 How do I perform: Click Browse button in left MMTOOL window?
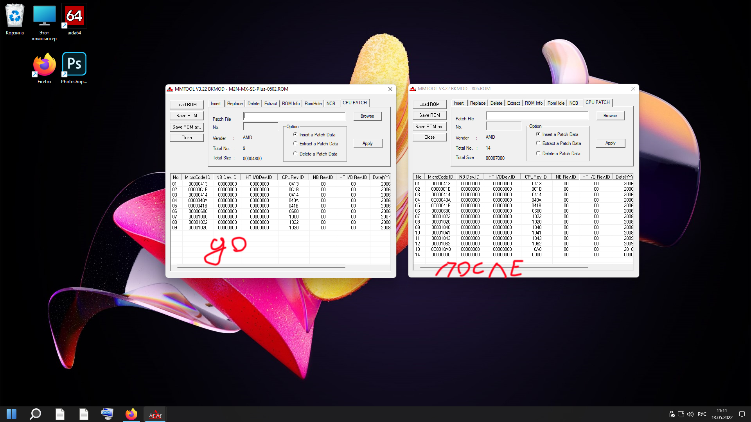click(x=367, y=116)
